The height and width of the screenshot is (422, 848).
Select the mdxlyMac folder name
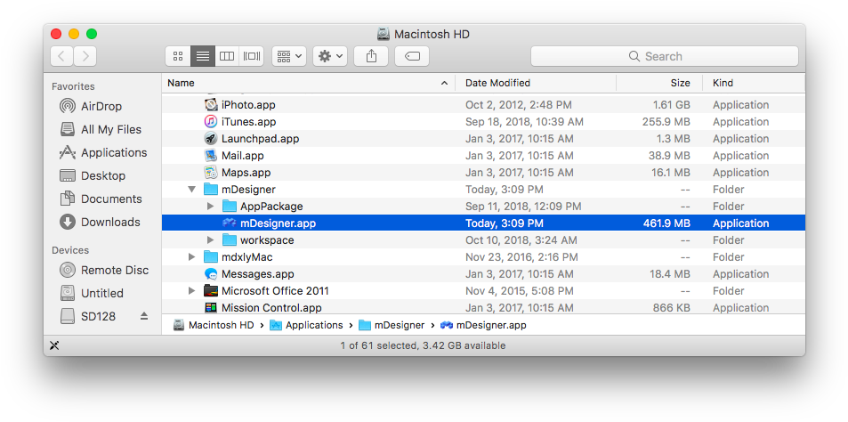[247, 257]
